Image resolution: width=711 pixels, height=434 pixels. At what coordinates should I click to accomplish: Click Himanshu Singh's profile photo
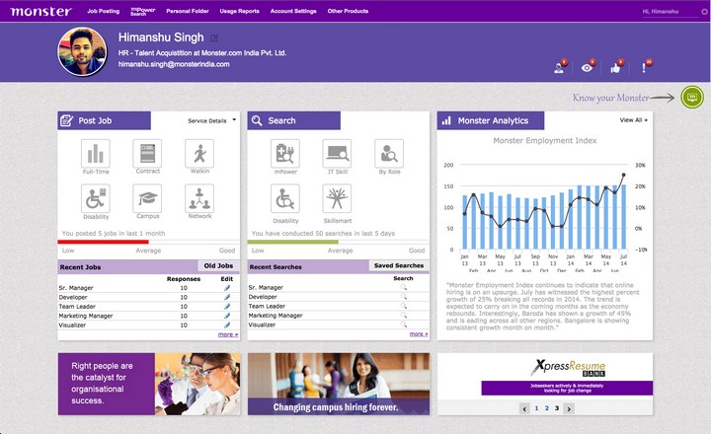pyautogui.click(x=82, y=51)
